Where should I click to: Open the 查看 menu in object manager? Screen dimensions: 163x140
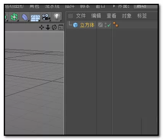click(111, 16)
